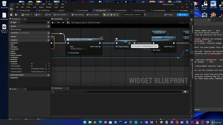223x125 pixels.
Task: Change HudPanel variable type color pill
Action: pyautogui.click(x=32, y=64)
